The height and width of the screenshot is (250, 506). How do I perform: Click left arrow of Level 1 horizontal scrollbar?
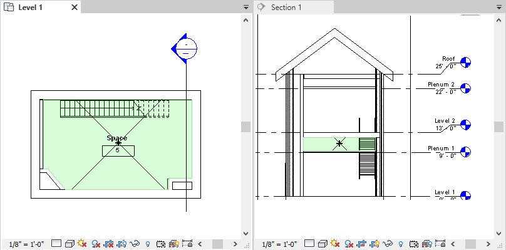[200, 244]
